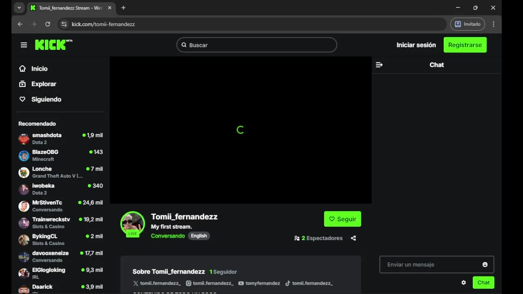
Task: Click the English language tag
Action: coord(199,236)
